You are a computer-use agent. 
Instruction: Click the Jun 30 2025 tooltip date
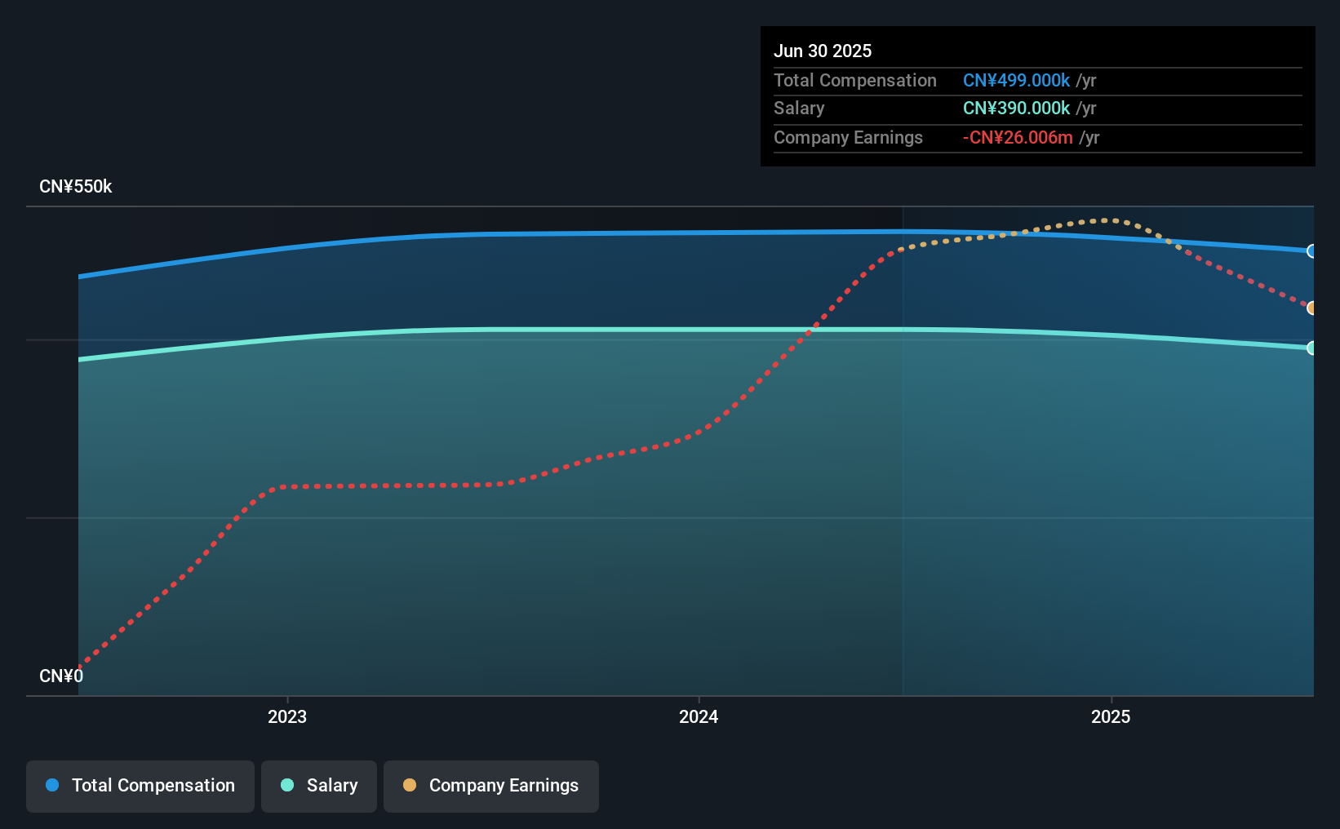pos(823,51)
